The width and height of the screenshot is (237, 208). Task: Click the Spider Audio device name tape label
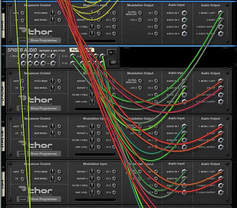[82, 50]
